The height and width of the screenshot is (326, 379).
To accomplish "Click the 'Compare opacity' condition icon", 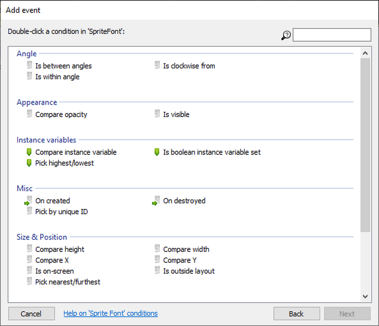I will pyautogui.click(x=30, y=114).
